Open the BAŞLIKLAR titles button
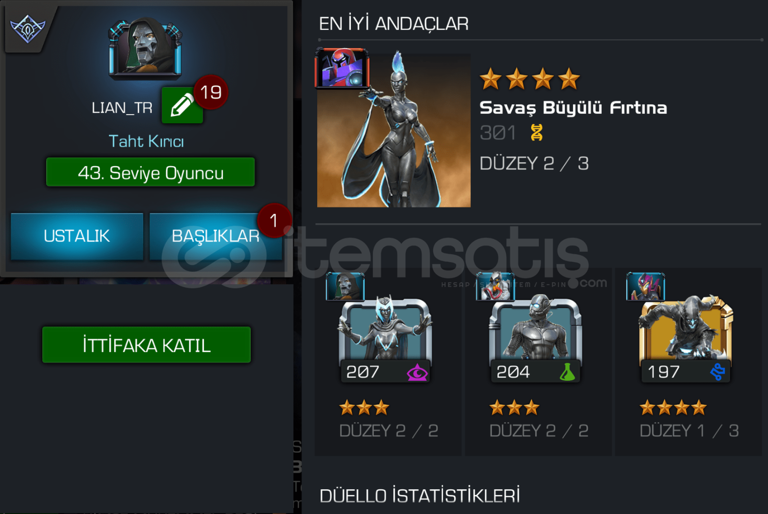The image size is (768, 514). [215, 236]
